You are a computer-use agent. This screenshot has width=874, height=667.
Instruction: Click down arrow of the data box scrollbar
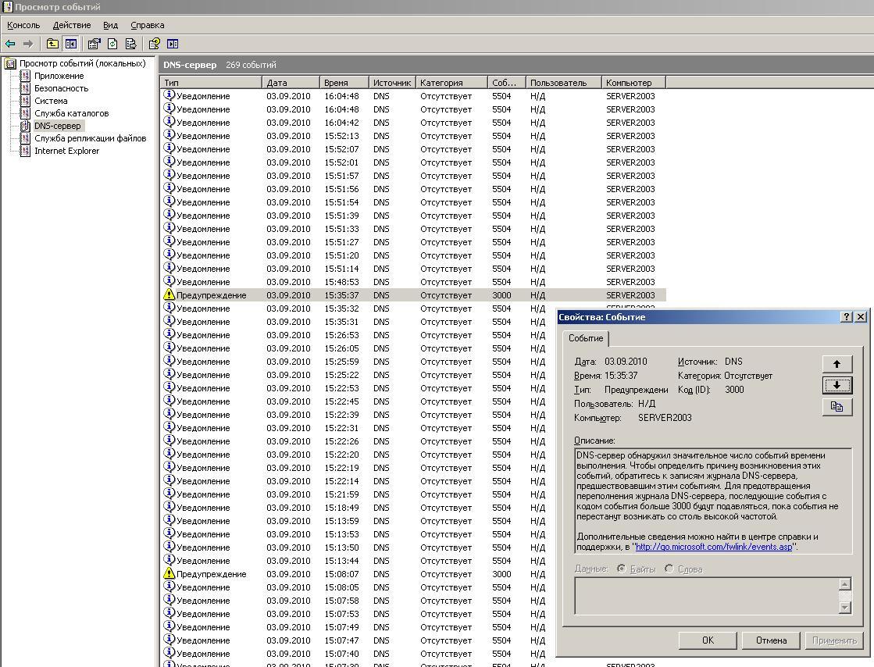tap(845, 608)
